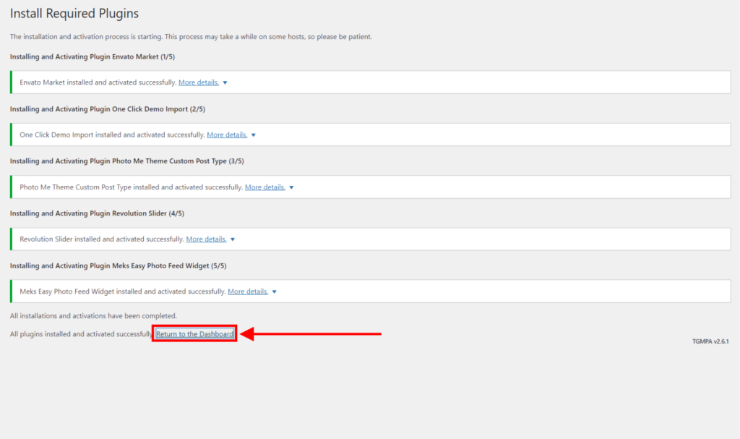740x439 pixels.
Task: Click the TGMPA v2.6.1 version text
Action: tap(710, 341)
